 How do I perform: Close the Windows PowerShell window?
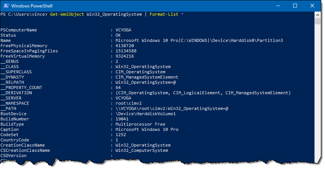click(x=312, y=6)
